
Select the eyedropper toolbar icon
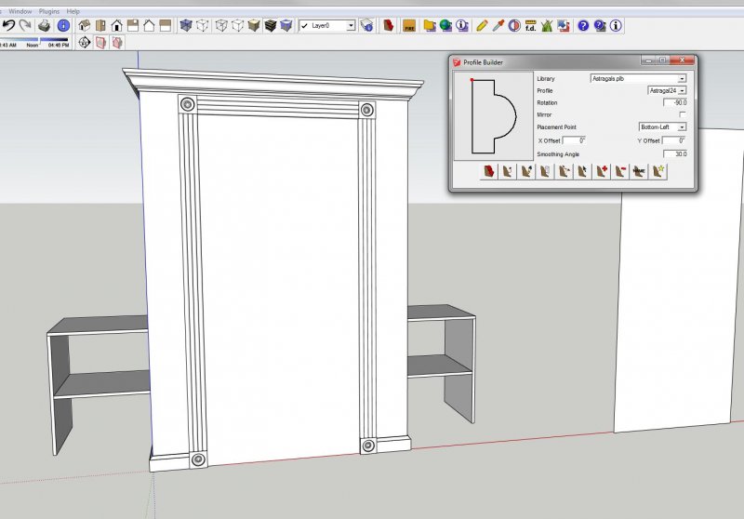[498, 25]
